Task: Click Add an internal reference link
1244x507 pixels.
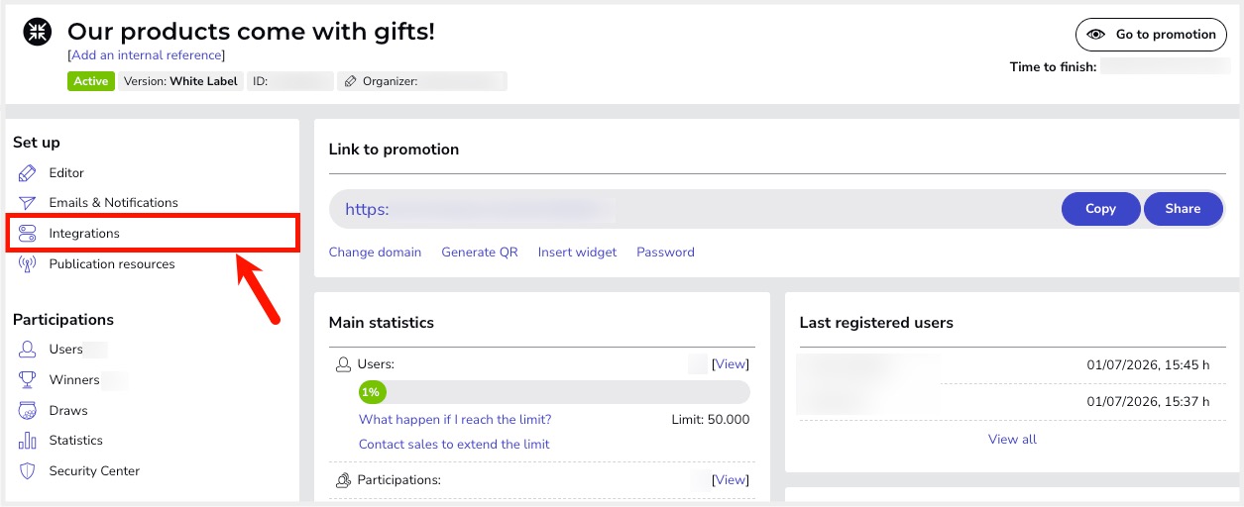Action: pos(147,55)
